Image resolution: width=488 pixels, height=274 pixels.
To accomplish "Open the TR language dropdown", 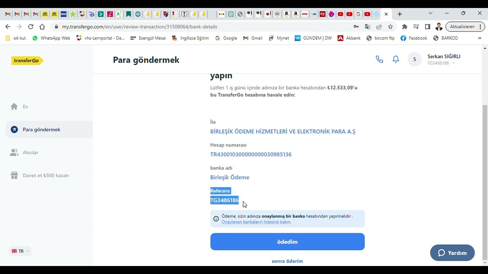I will (x=20, y=251).
